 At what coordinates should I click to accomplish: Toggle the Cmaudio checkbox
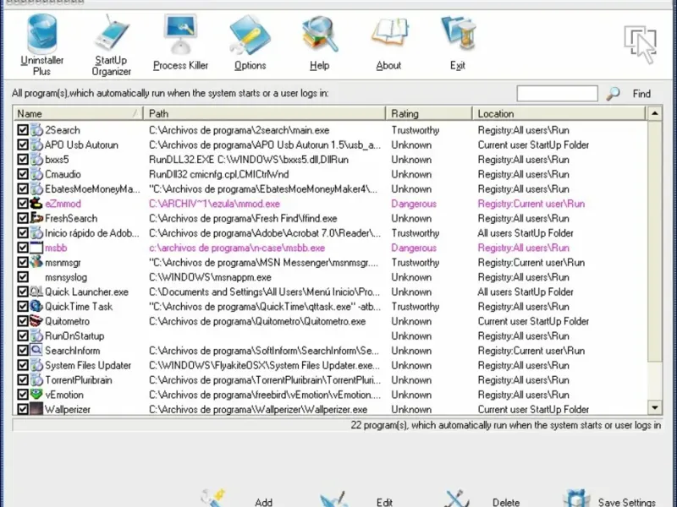point(23,174)
